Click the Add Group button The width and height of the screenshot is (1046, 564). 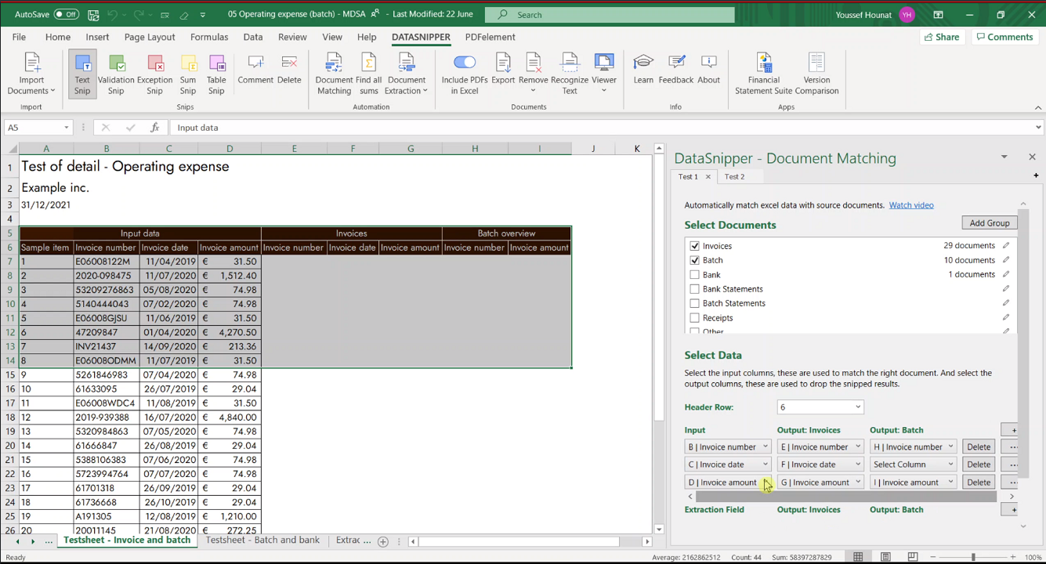989,222
